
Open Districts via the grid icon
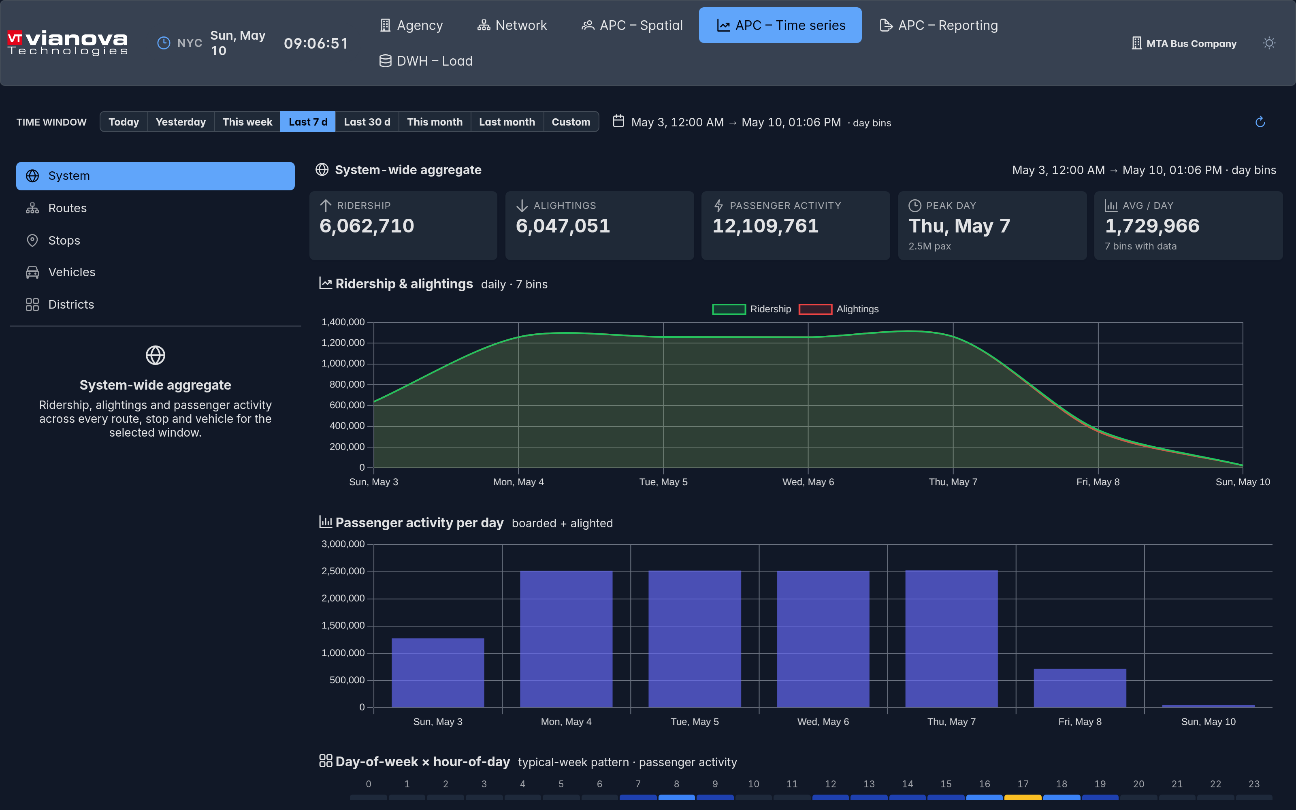coord(32,304)
